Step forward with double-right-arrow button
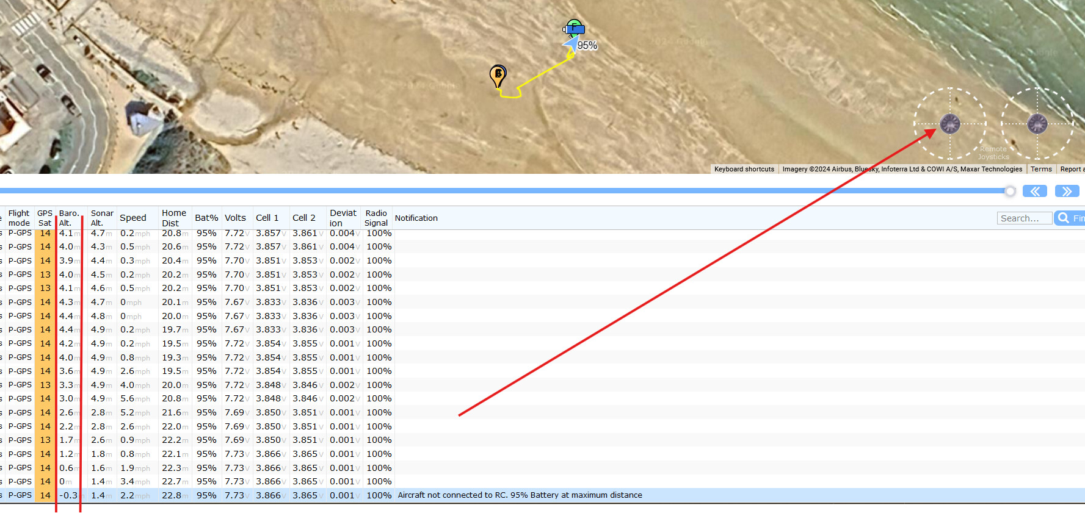Screen dimensions: 1085x513 [x=1067, y=192]
